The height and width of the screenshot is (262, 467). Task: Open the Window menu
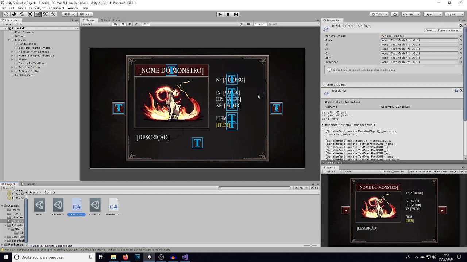(73, 8)
